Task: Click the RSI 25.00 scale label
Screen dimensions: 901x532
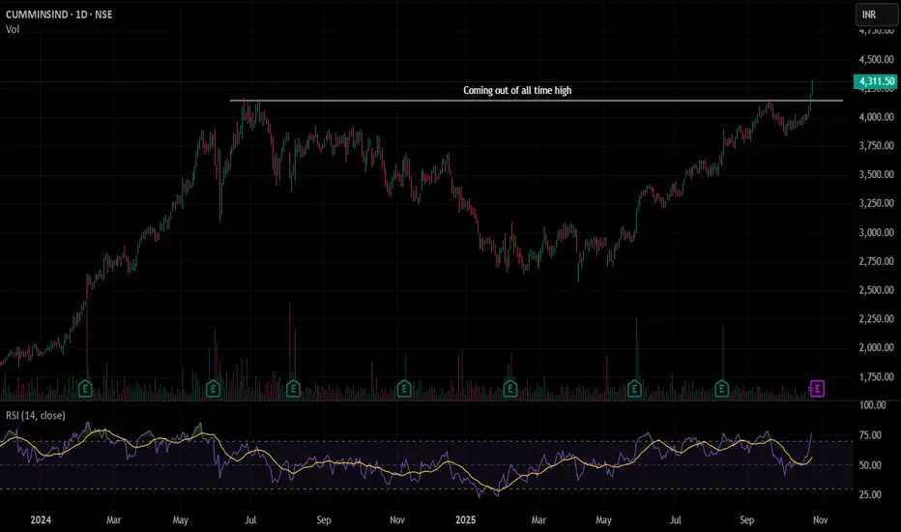Action: point(870,494)
